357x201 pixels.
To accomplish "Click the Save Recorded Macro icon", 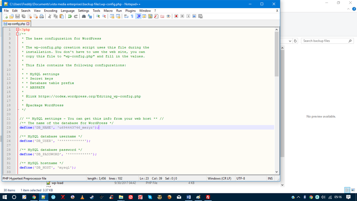I will pos(200,16).
